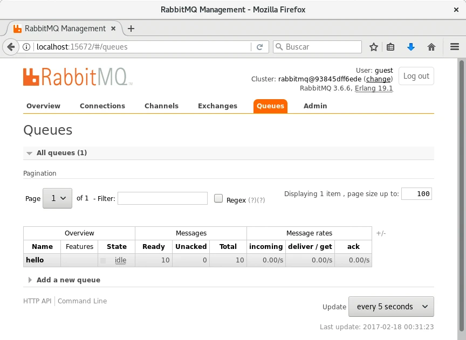Open a new browser tab with plus

pyautogui.click(x=131, y=29)
